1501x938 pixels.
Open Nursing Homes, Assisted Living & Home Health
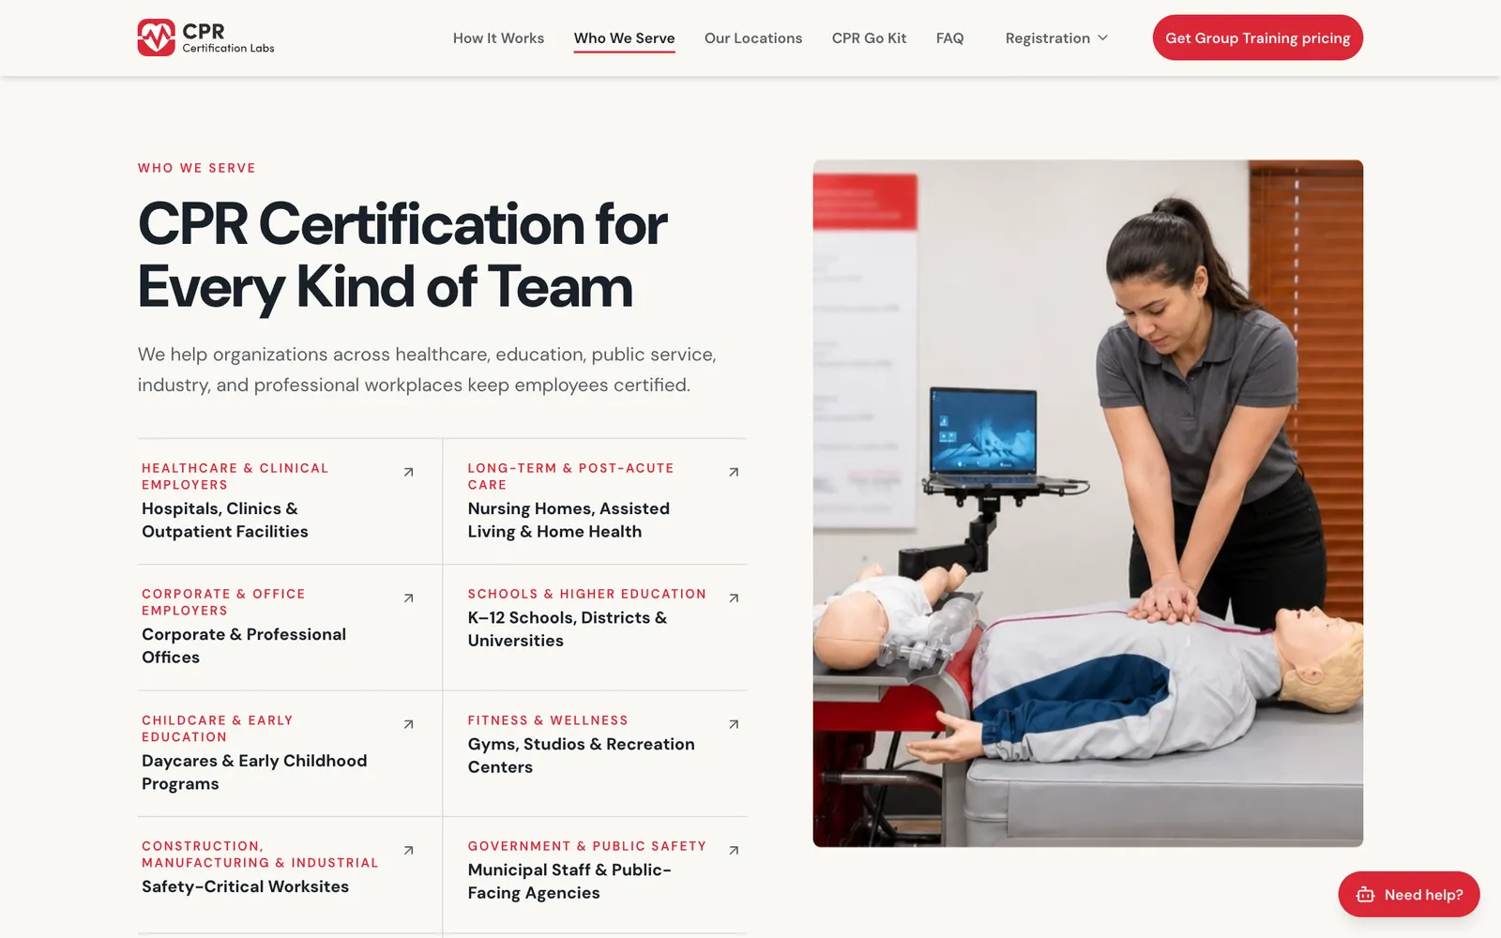(569, 520)
